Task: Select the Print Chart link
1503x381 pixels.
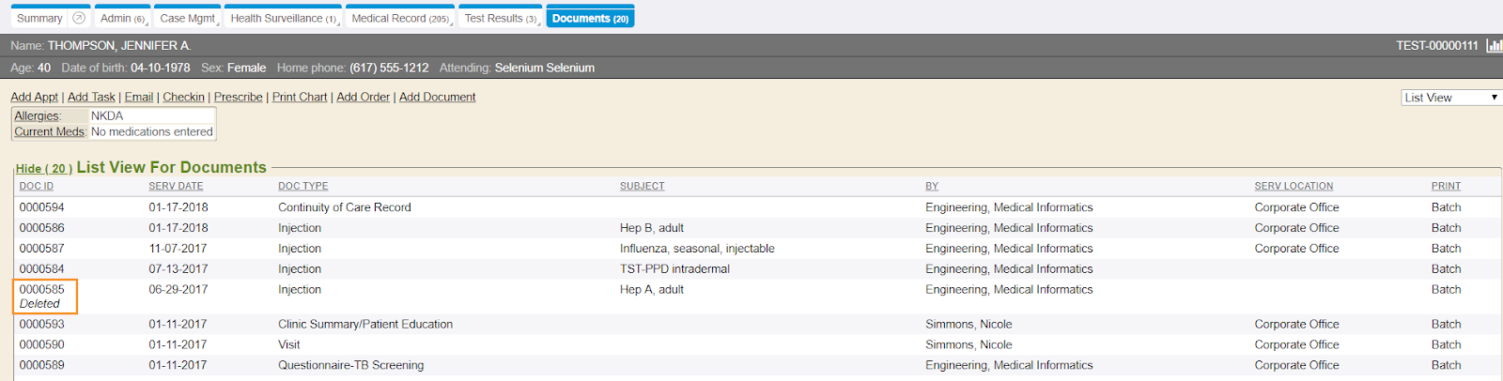Action: [300, 97]
